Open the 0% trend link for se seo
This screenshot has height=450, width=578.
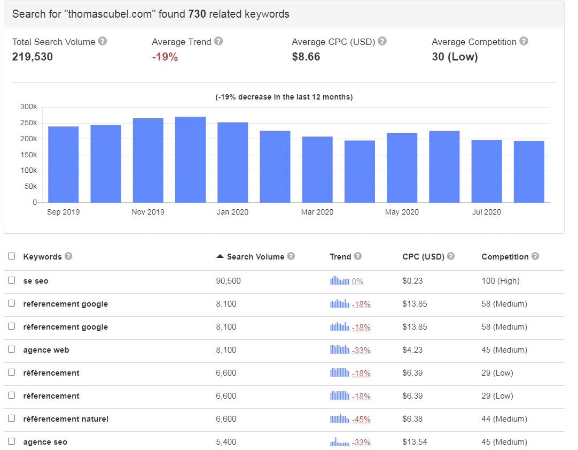click(357, 280)
